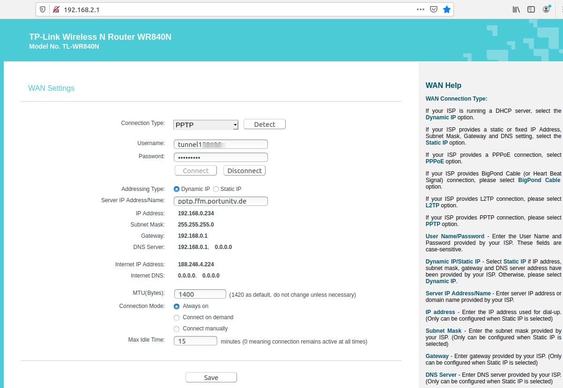Click the insecure connection padlock icon
The height and width of the screenshot is (388, 563).
[56, 9]
